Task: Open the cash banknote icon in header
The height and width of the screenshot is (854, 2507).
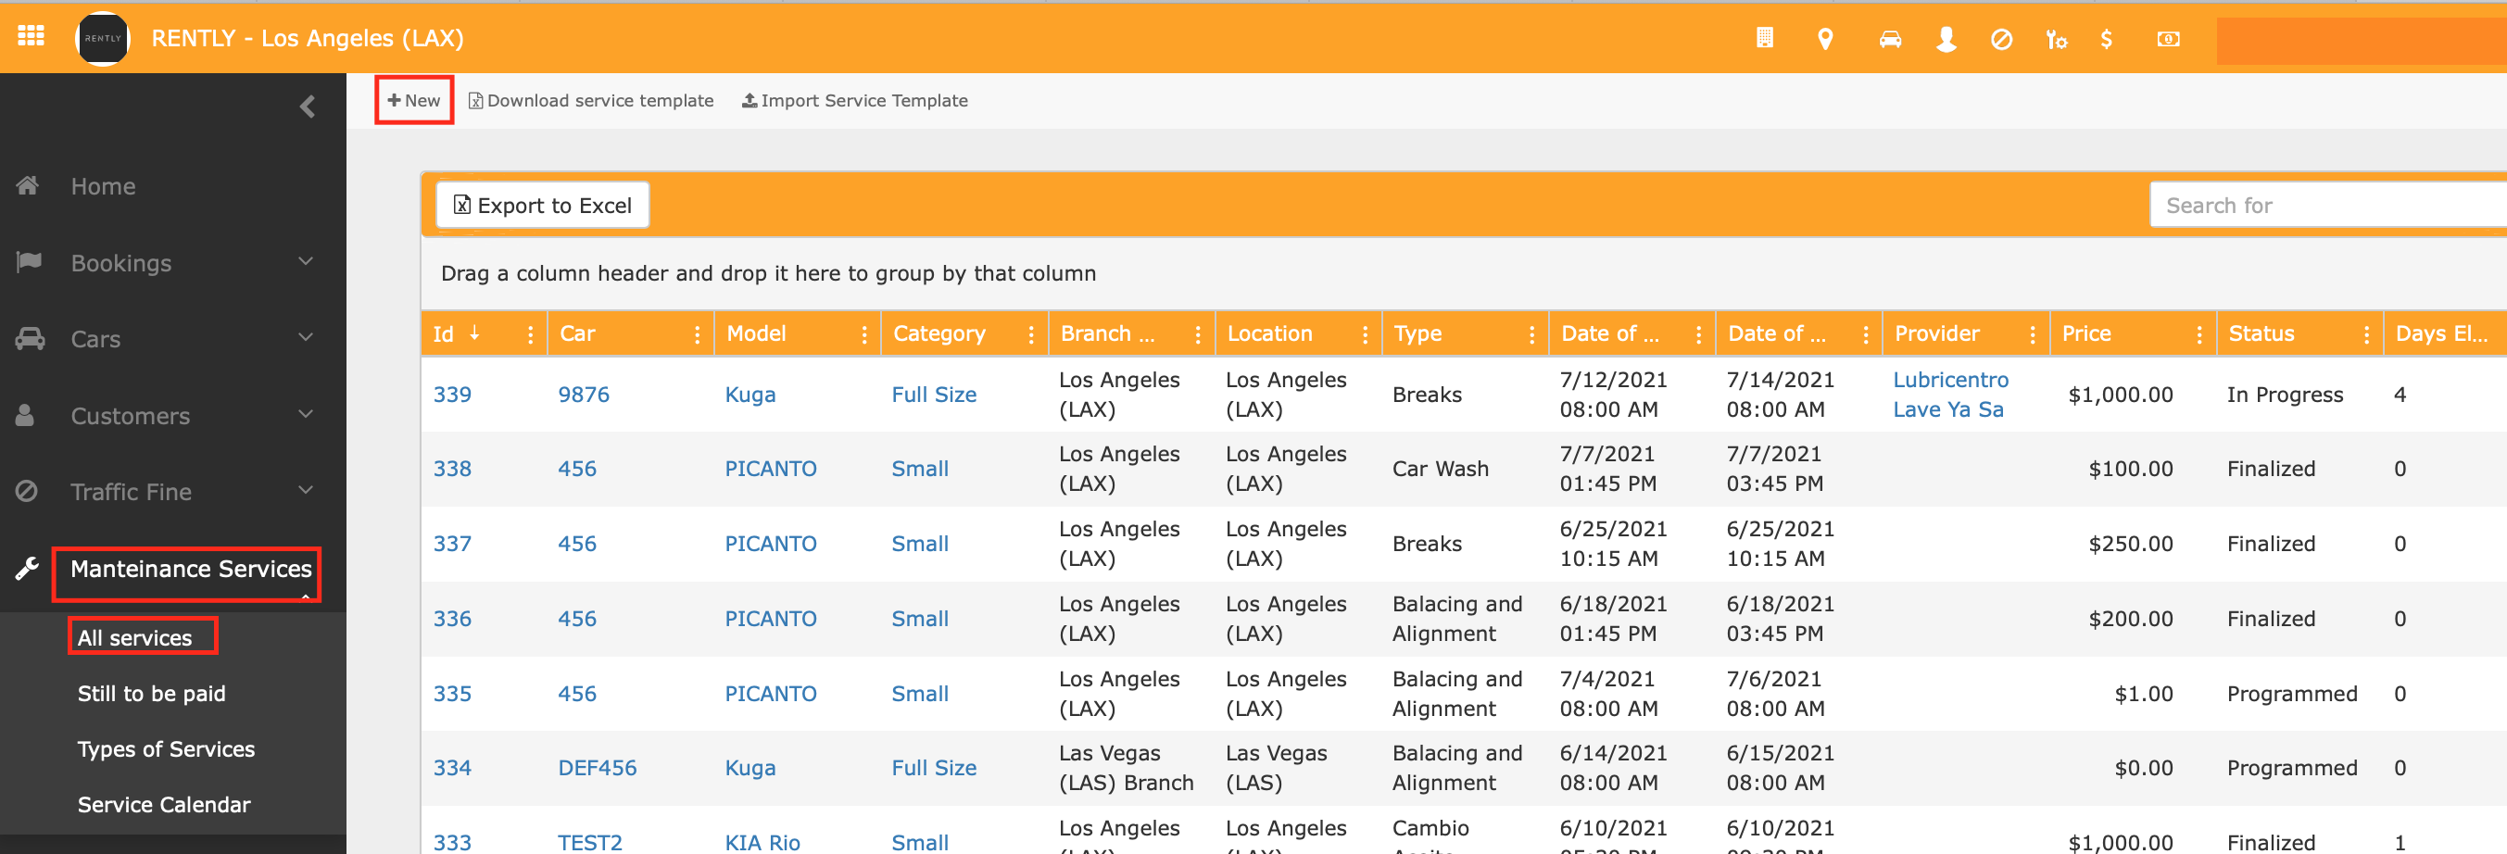Action: coord(2168,39)
